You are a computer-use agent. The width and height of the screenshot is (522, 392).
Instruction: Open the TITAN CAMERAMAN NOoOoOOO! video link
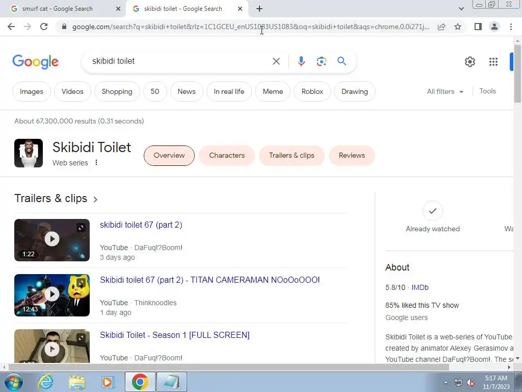pos(210,280)
